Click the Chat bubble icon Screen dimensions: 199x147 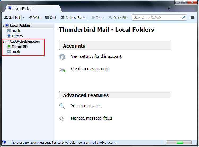[47, 17]
